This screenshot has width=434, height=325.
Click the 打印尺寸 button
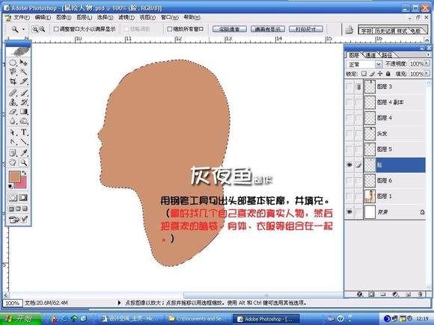point(306,29)
